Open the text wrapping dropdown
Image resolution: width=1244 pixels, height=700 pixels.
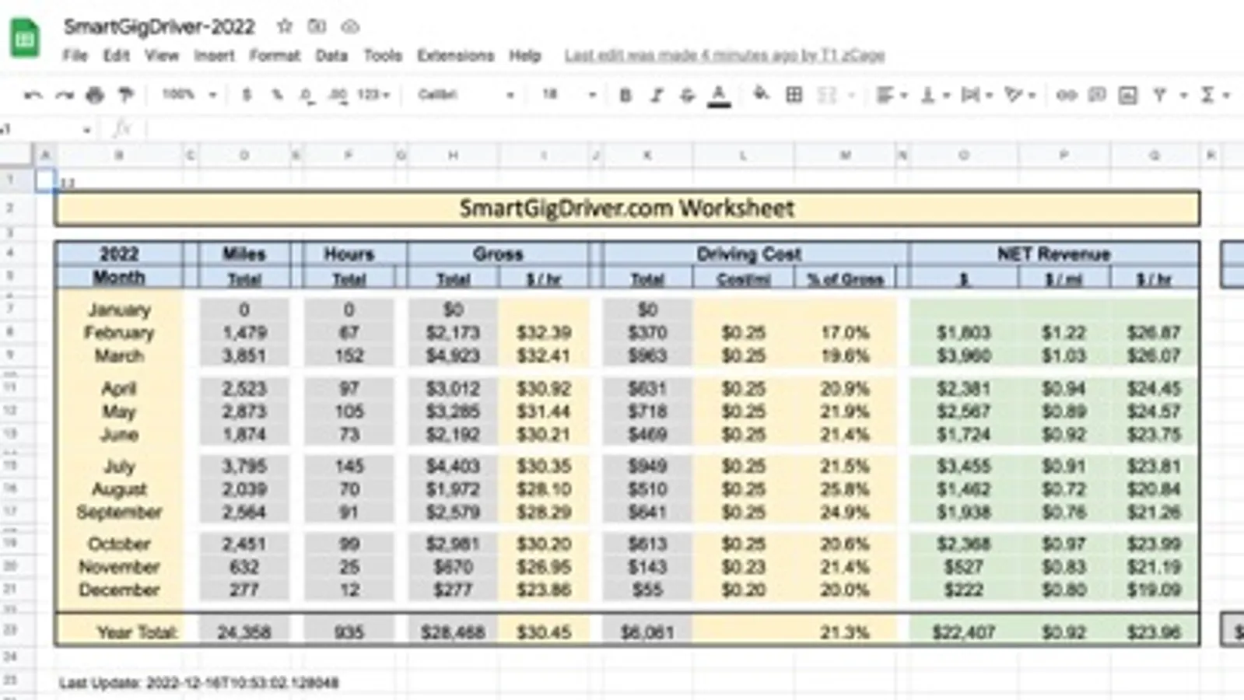pyautogui.click(x=977, y=95)
